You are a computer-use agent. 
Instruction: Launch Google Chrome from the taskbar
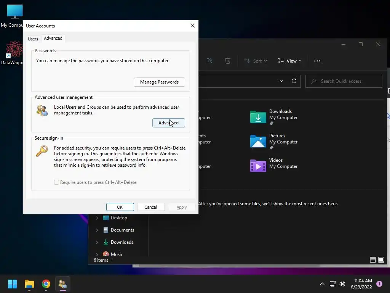click(x=46, y=284)
